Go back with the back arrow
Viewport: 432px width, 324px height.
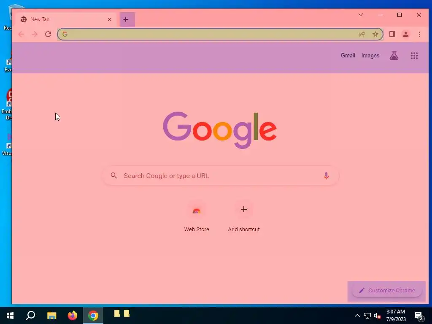click(x=21, y=34)
